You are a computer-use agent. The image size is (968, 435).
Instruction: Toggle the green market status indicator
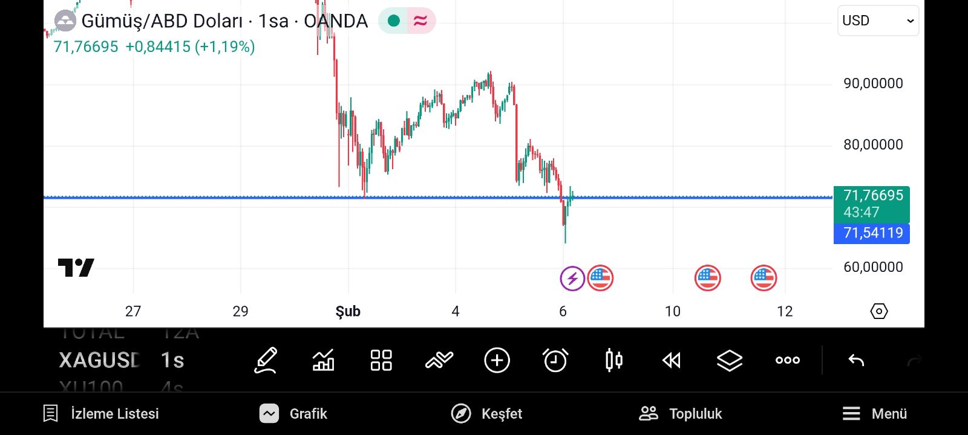(394, 21)
